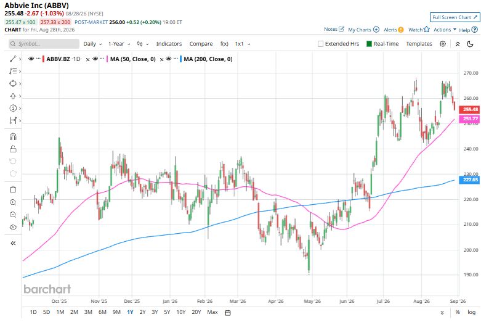Screen dimensions: 481x322
Task: Hide the MA (50, Close, 0) indicator
Action: tap(95, 59)
